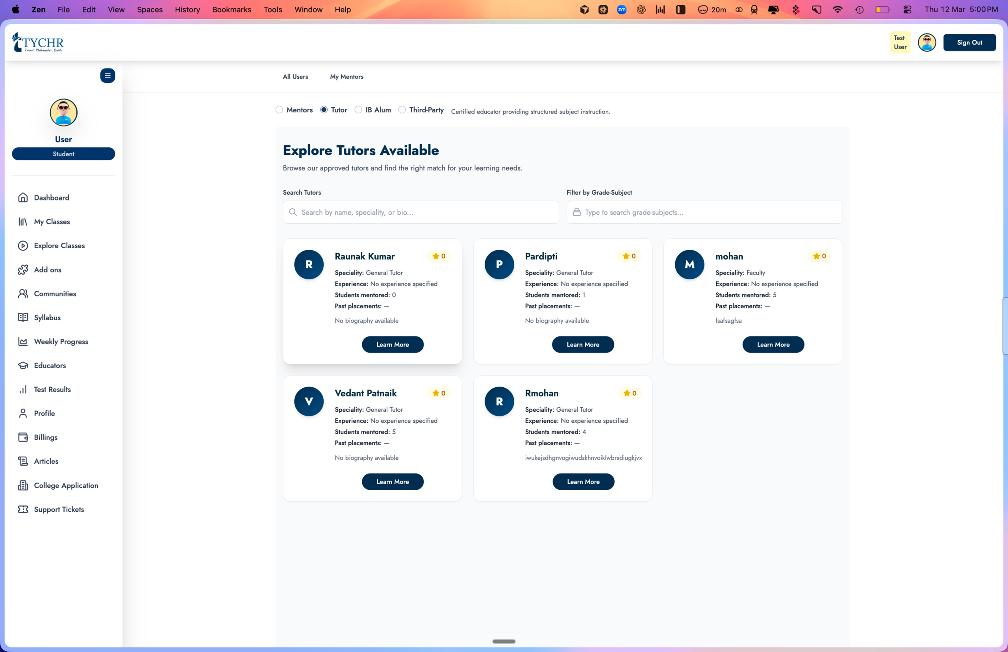Open Weekly Progress chart icon
The height and width of the screenshot is (652, 1008).
(23, 342)
